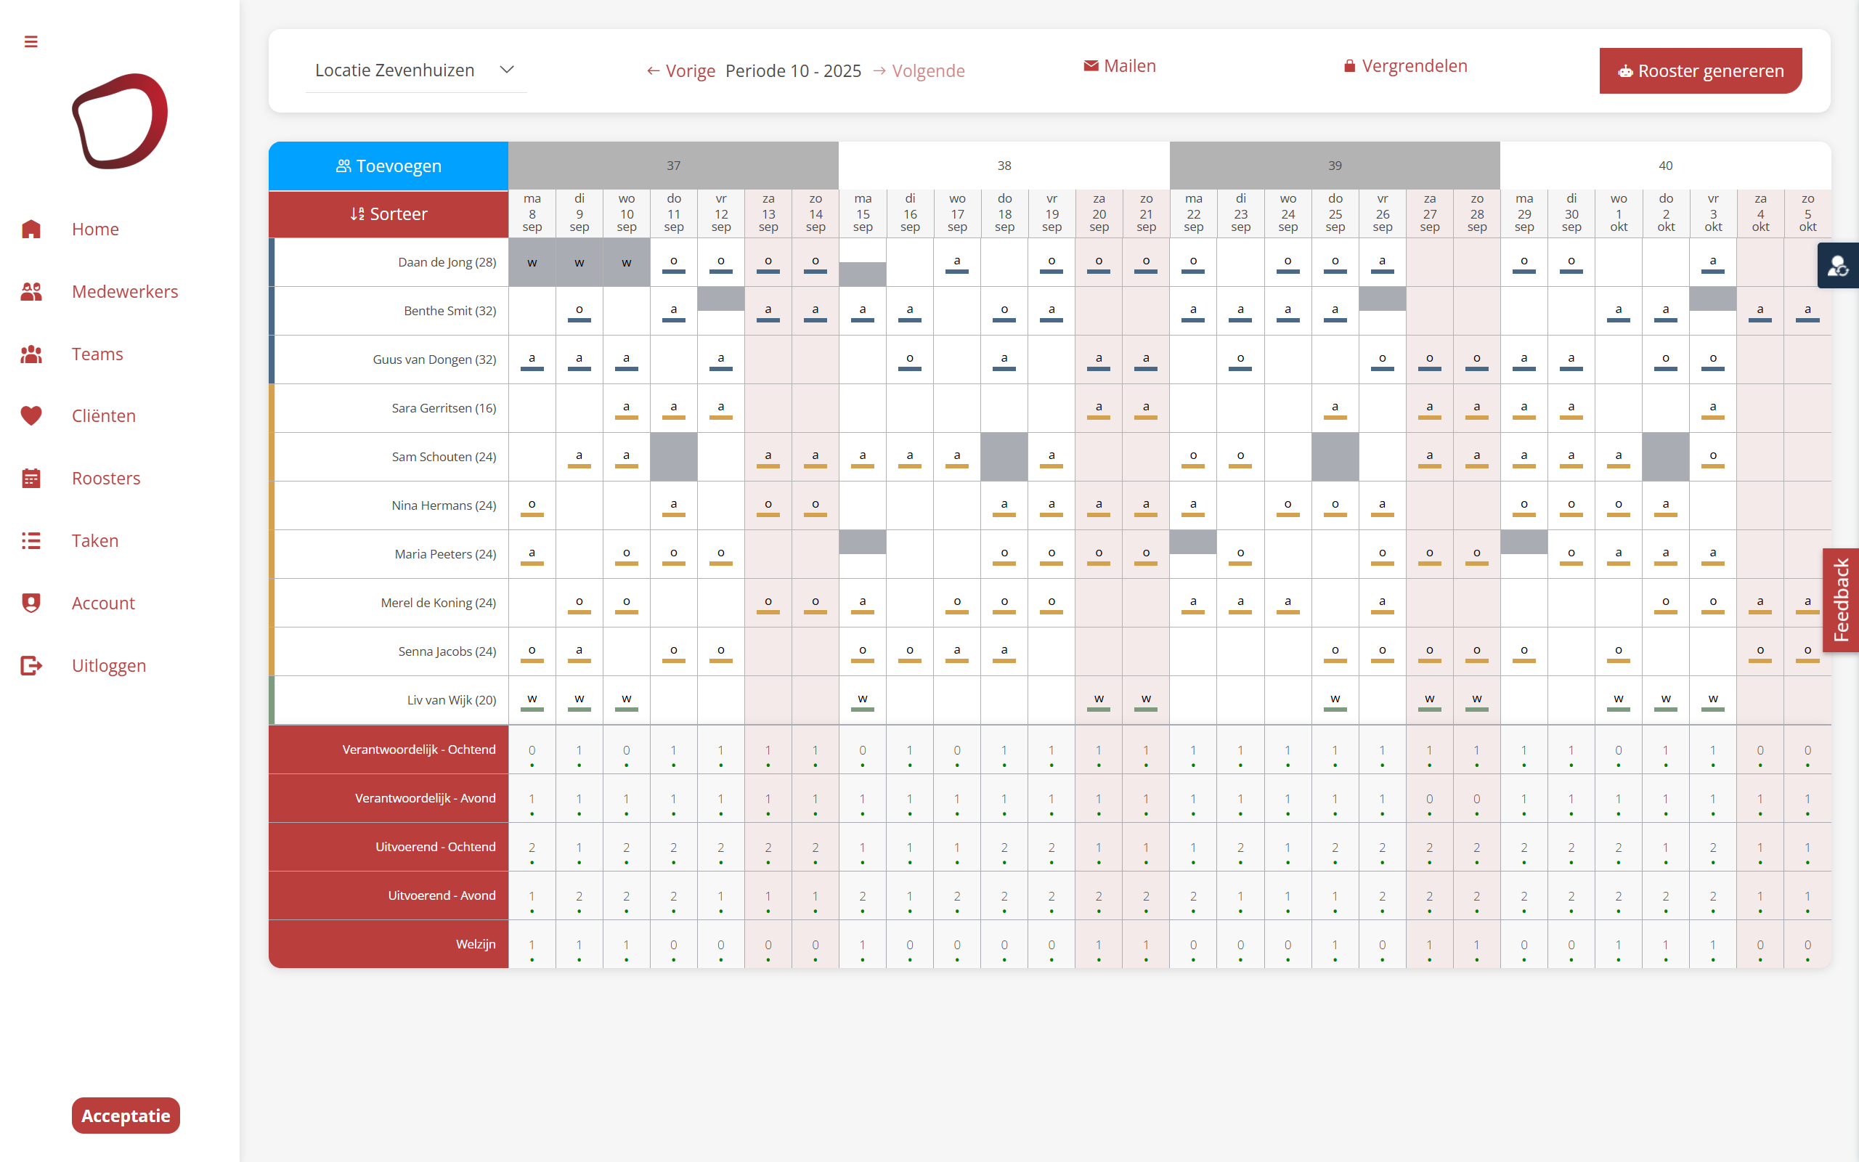This screenshot has width=1859, height=1162.
Task: Sort employees with the Sorteer button
Action: coord(388,214)
